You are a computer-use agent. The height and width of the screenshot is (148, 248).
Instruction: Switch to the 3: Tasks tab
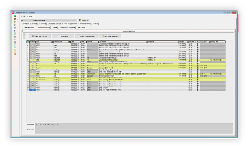(x=54, y=27)
